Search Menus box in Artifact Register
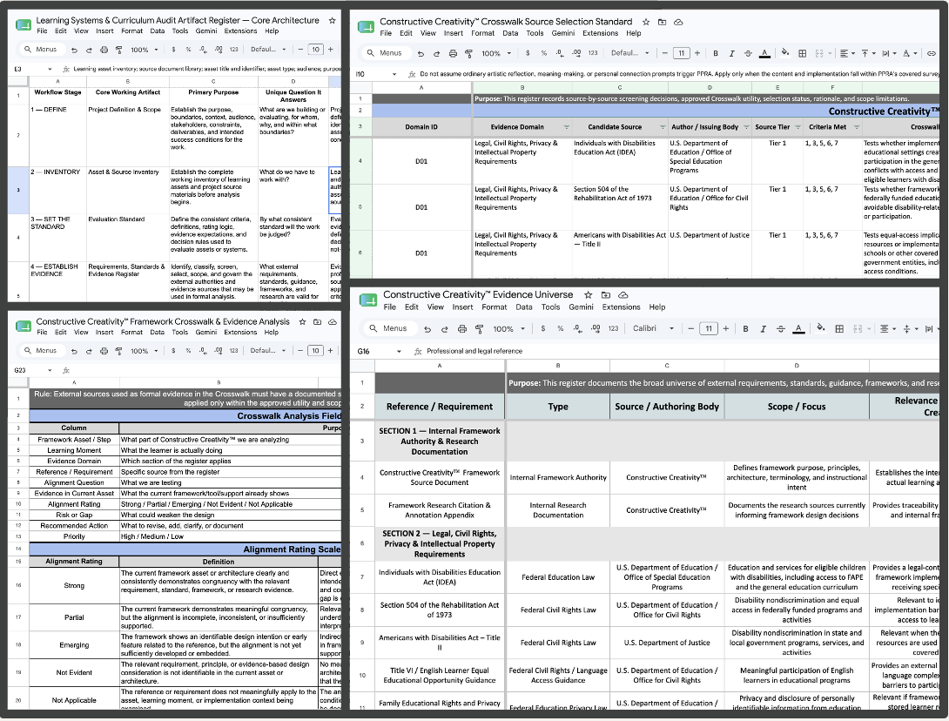This screenshot has height=721, width=949. pos(41,50)
